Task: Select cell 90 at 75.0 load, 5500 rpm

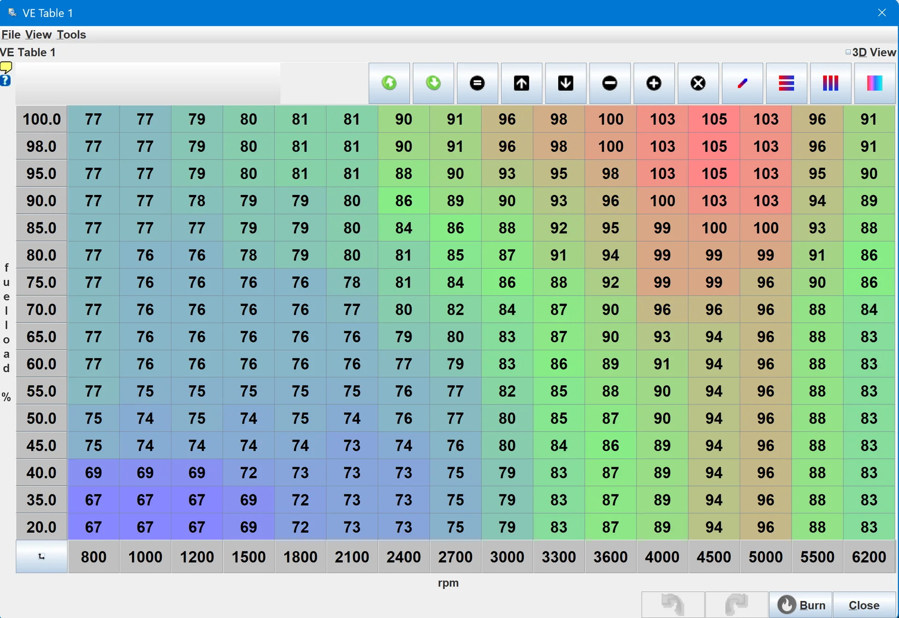Action: (x=818, y=282)
